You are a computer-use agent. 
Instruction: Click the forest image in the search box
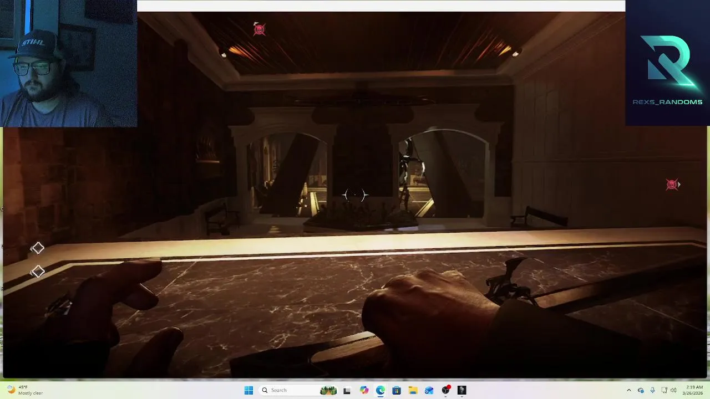coord(328,390)
